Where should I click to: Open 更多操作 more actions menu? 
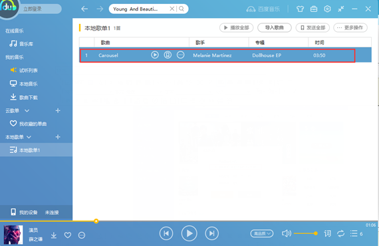(350, 27)
